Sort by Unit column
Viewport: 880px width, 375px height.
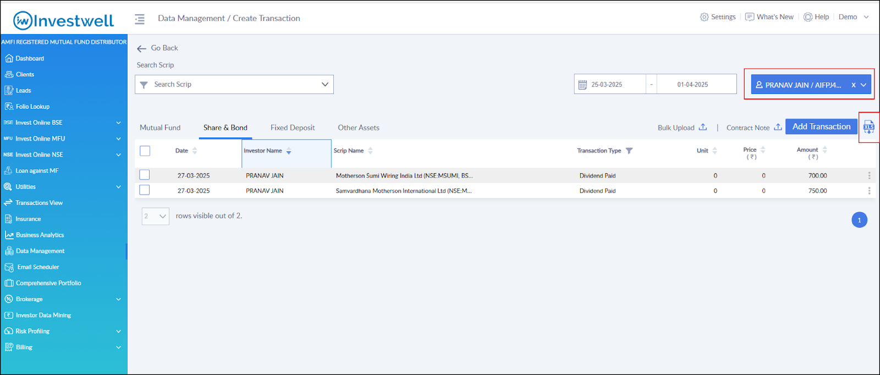click(714, 151)
